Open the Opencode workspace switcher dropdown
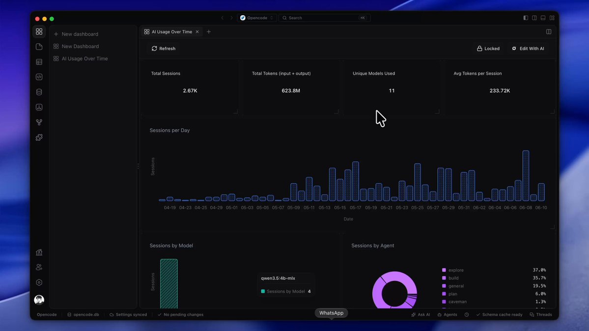 coord(257,18)
